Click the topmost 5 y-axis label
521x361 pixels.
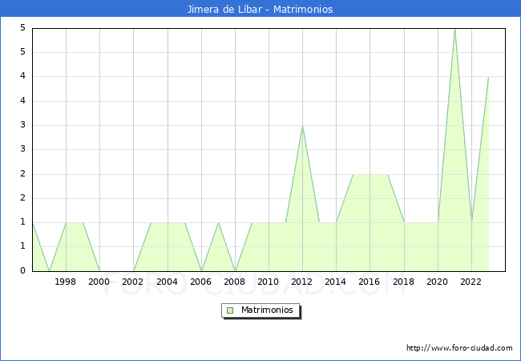point(23,28)
